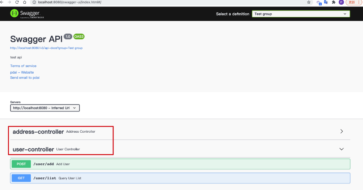This screenshot has height=190, width=363.
Task: Reload the page with the refresh icon
Action: point(17,2)
